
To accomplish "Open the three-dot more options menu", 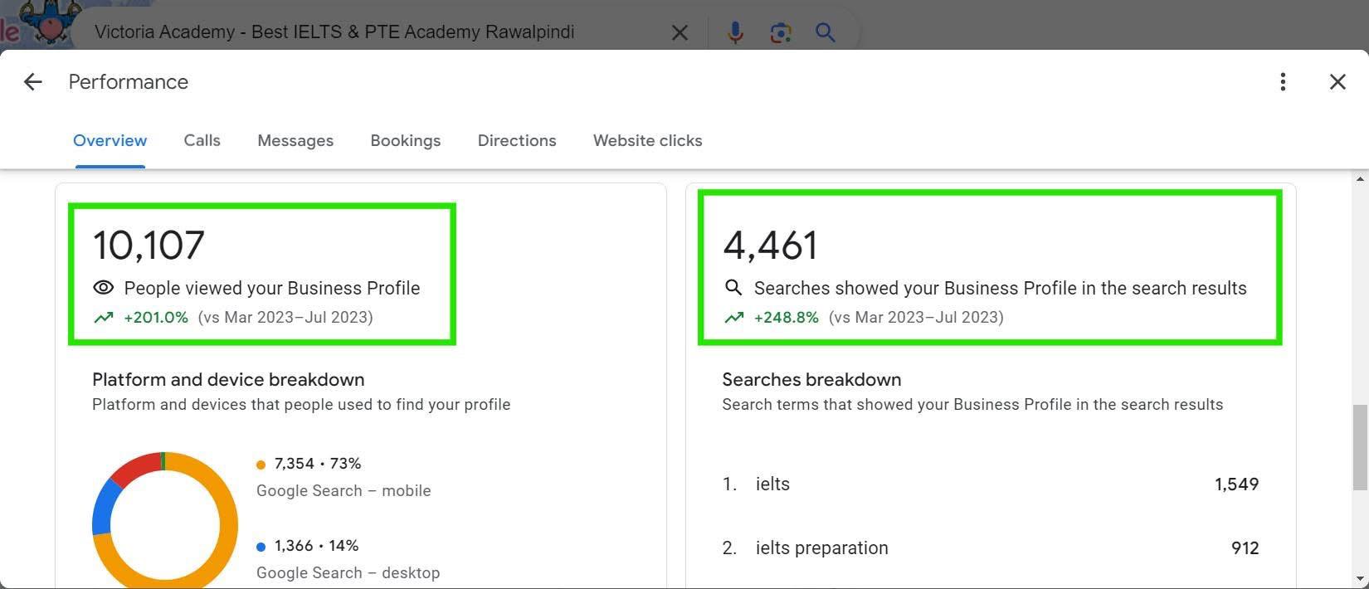I will [x=1283, y=81].
